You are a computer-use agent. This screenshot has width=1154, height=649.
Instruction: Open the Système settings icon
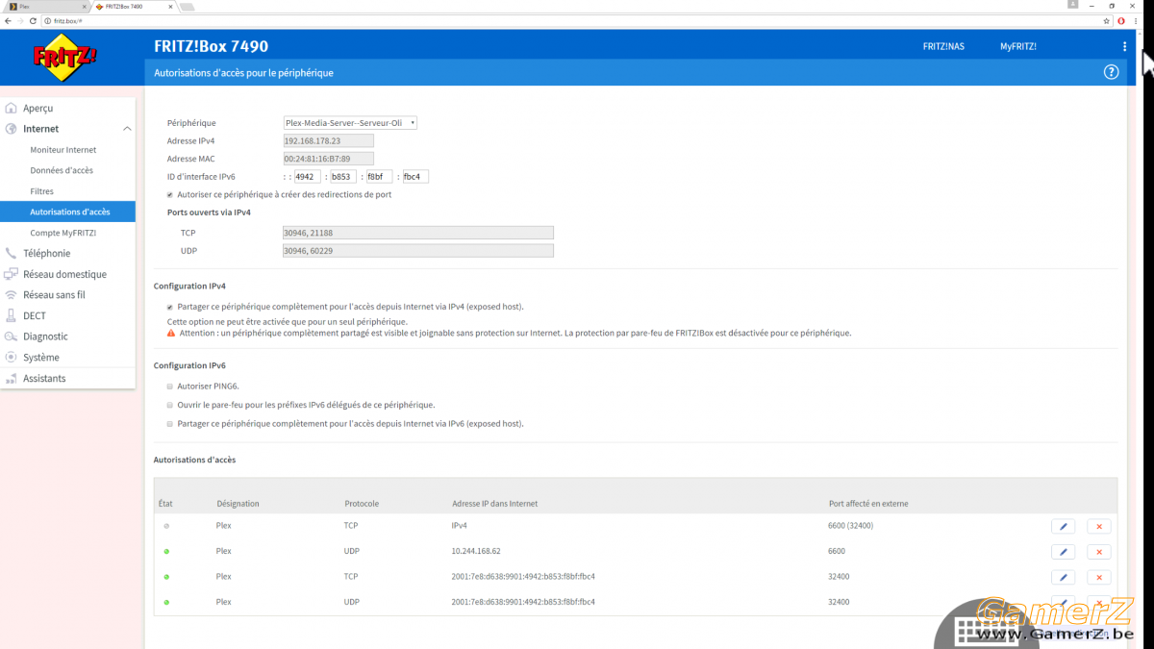(12, 358)
